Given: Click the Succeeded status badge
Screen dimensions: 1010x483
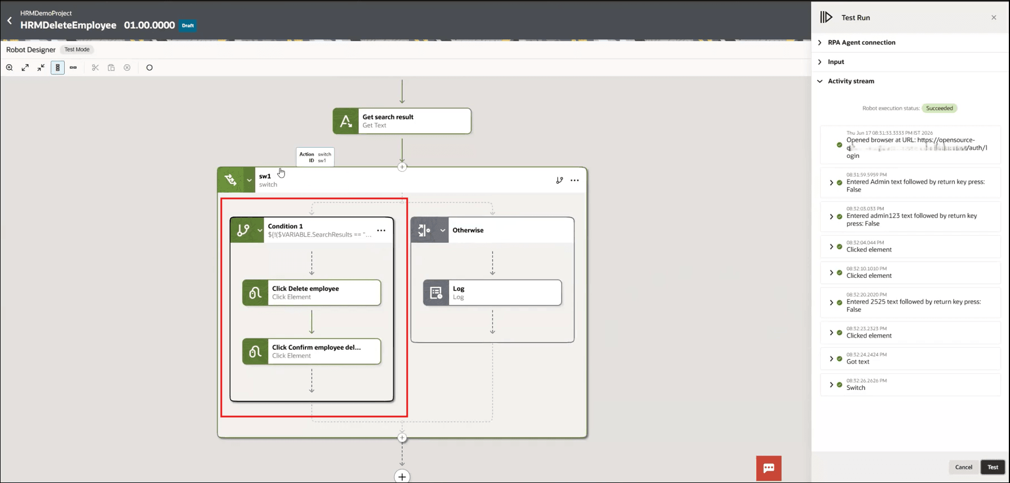Looking at the screenshot, I should [940, 108].
